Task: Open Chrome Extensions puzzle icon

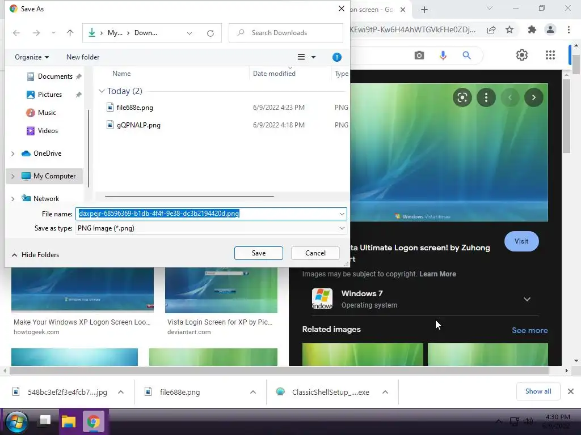Action: pyautogui.click(x=532, y=30)
